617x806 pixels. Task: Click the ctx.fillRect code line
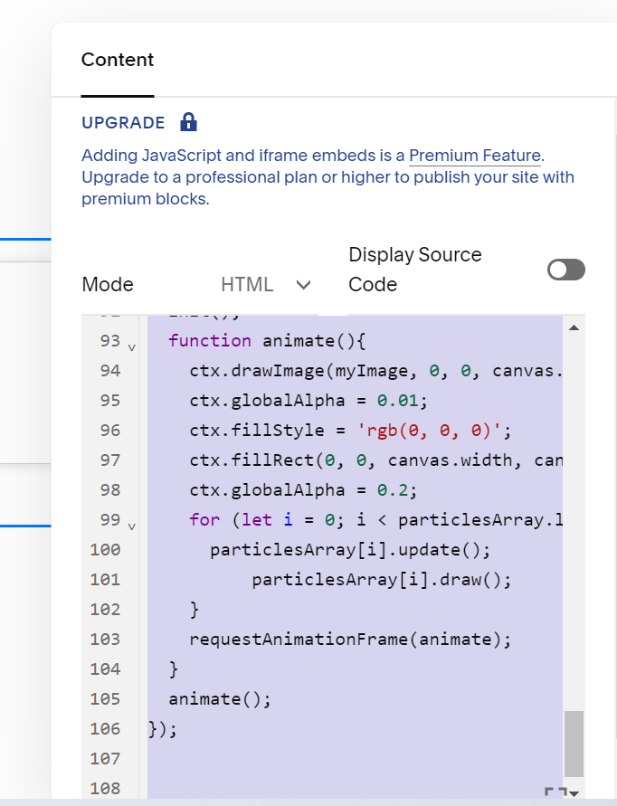coord(375,460)
